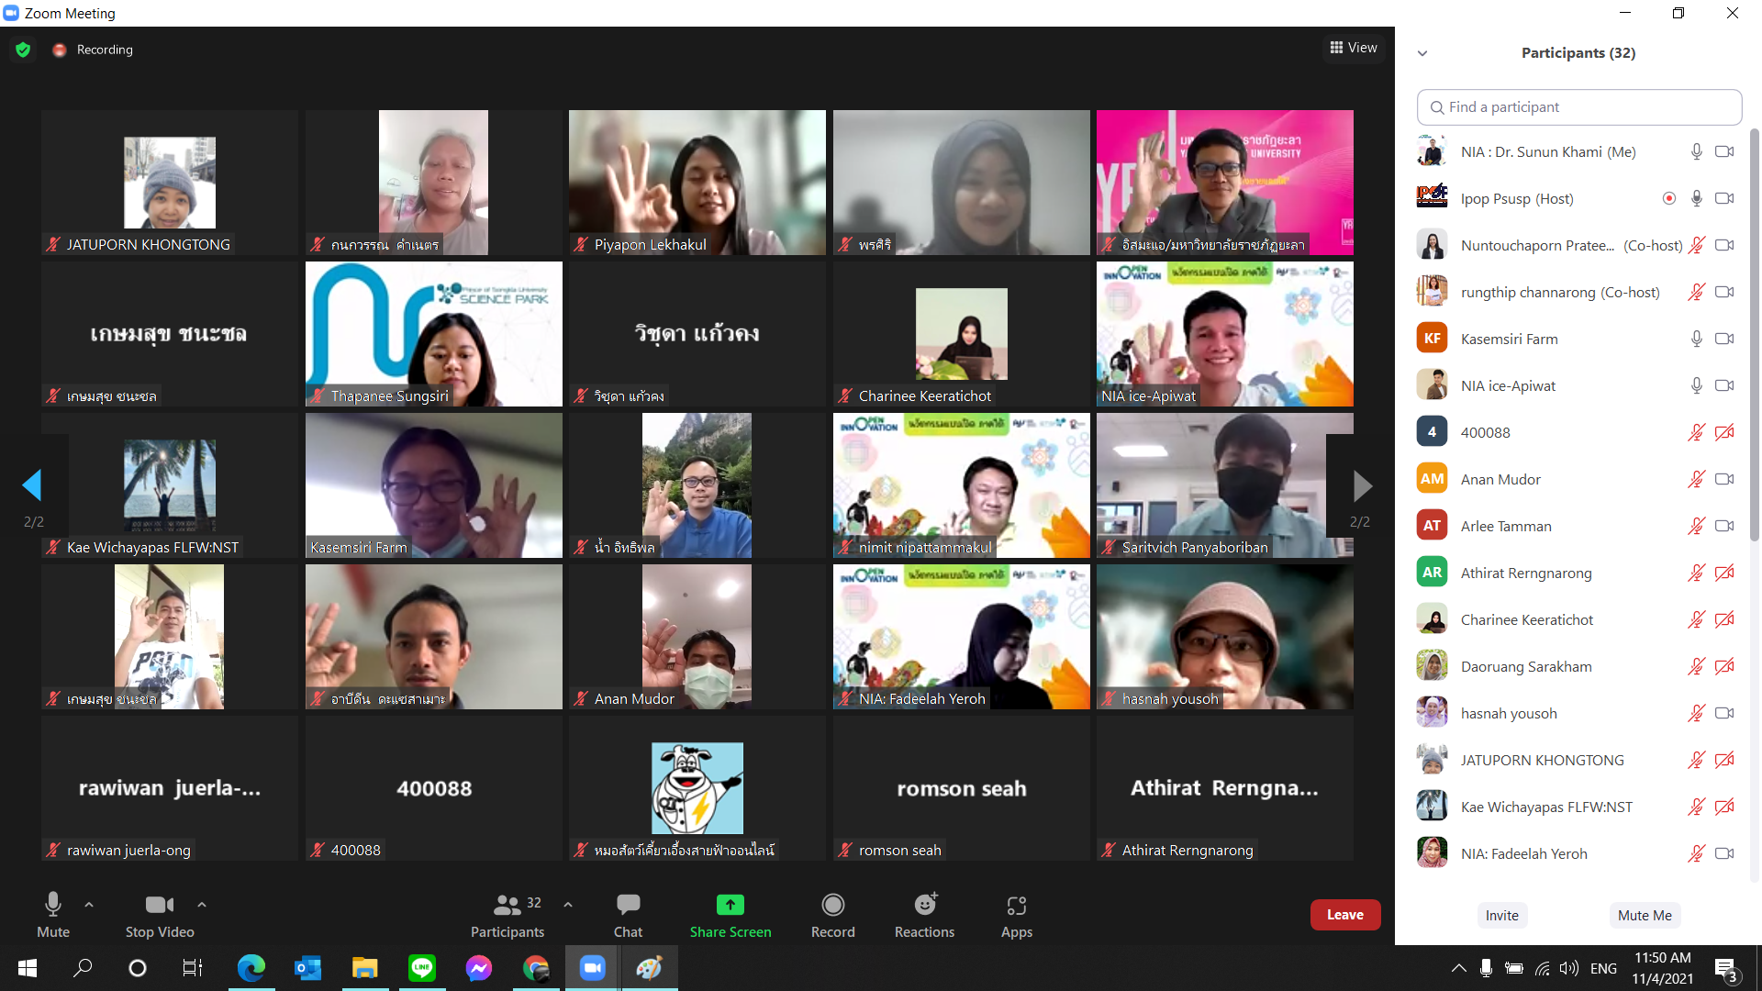The width and height of the screenshot is (1762, 991).
Task: Toggle Stop Video camera button
Action: coord(160,915)
